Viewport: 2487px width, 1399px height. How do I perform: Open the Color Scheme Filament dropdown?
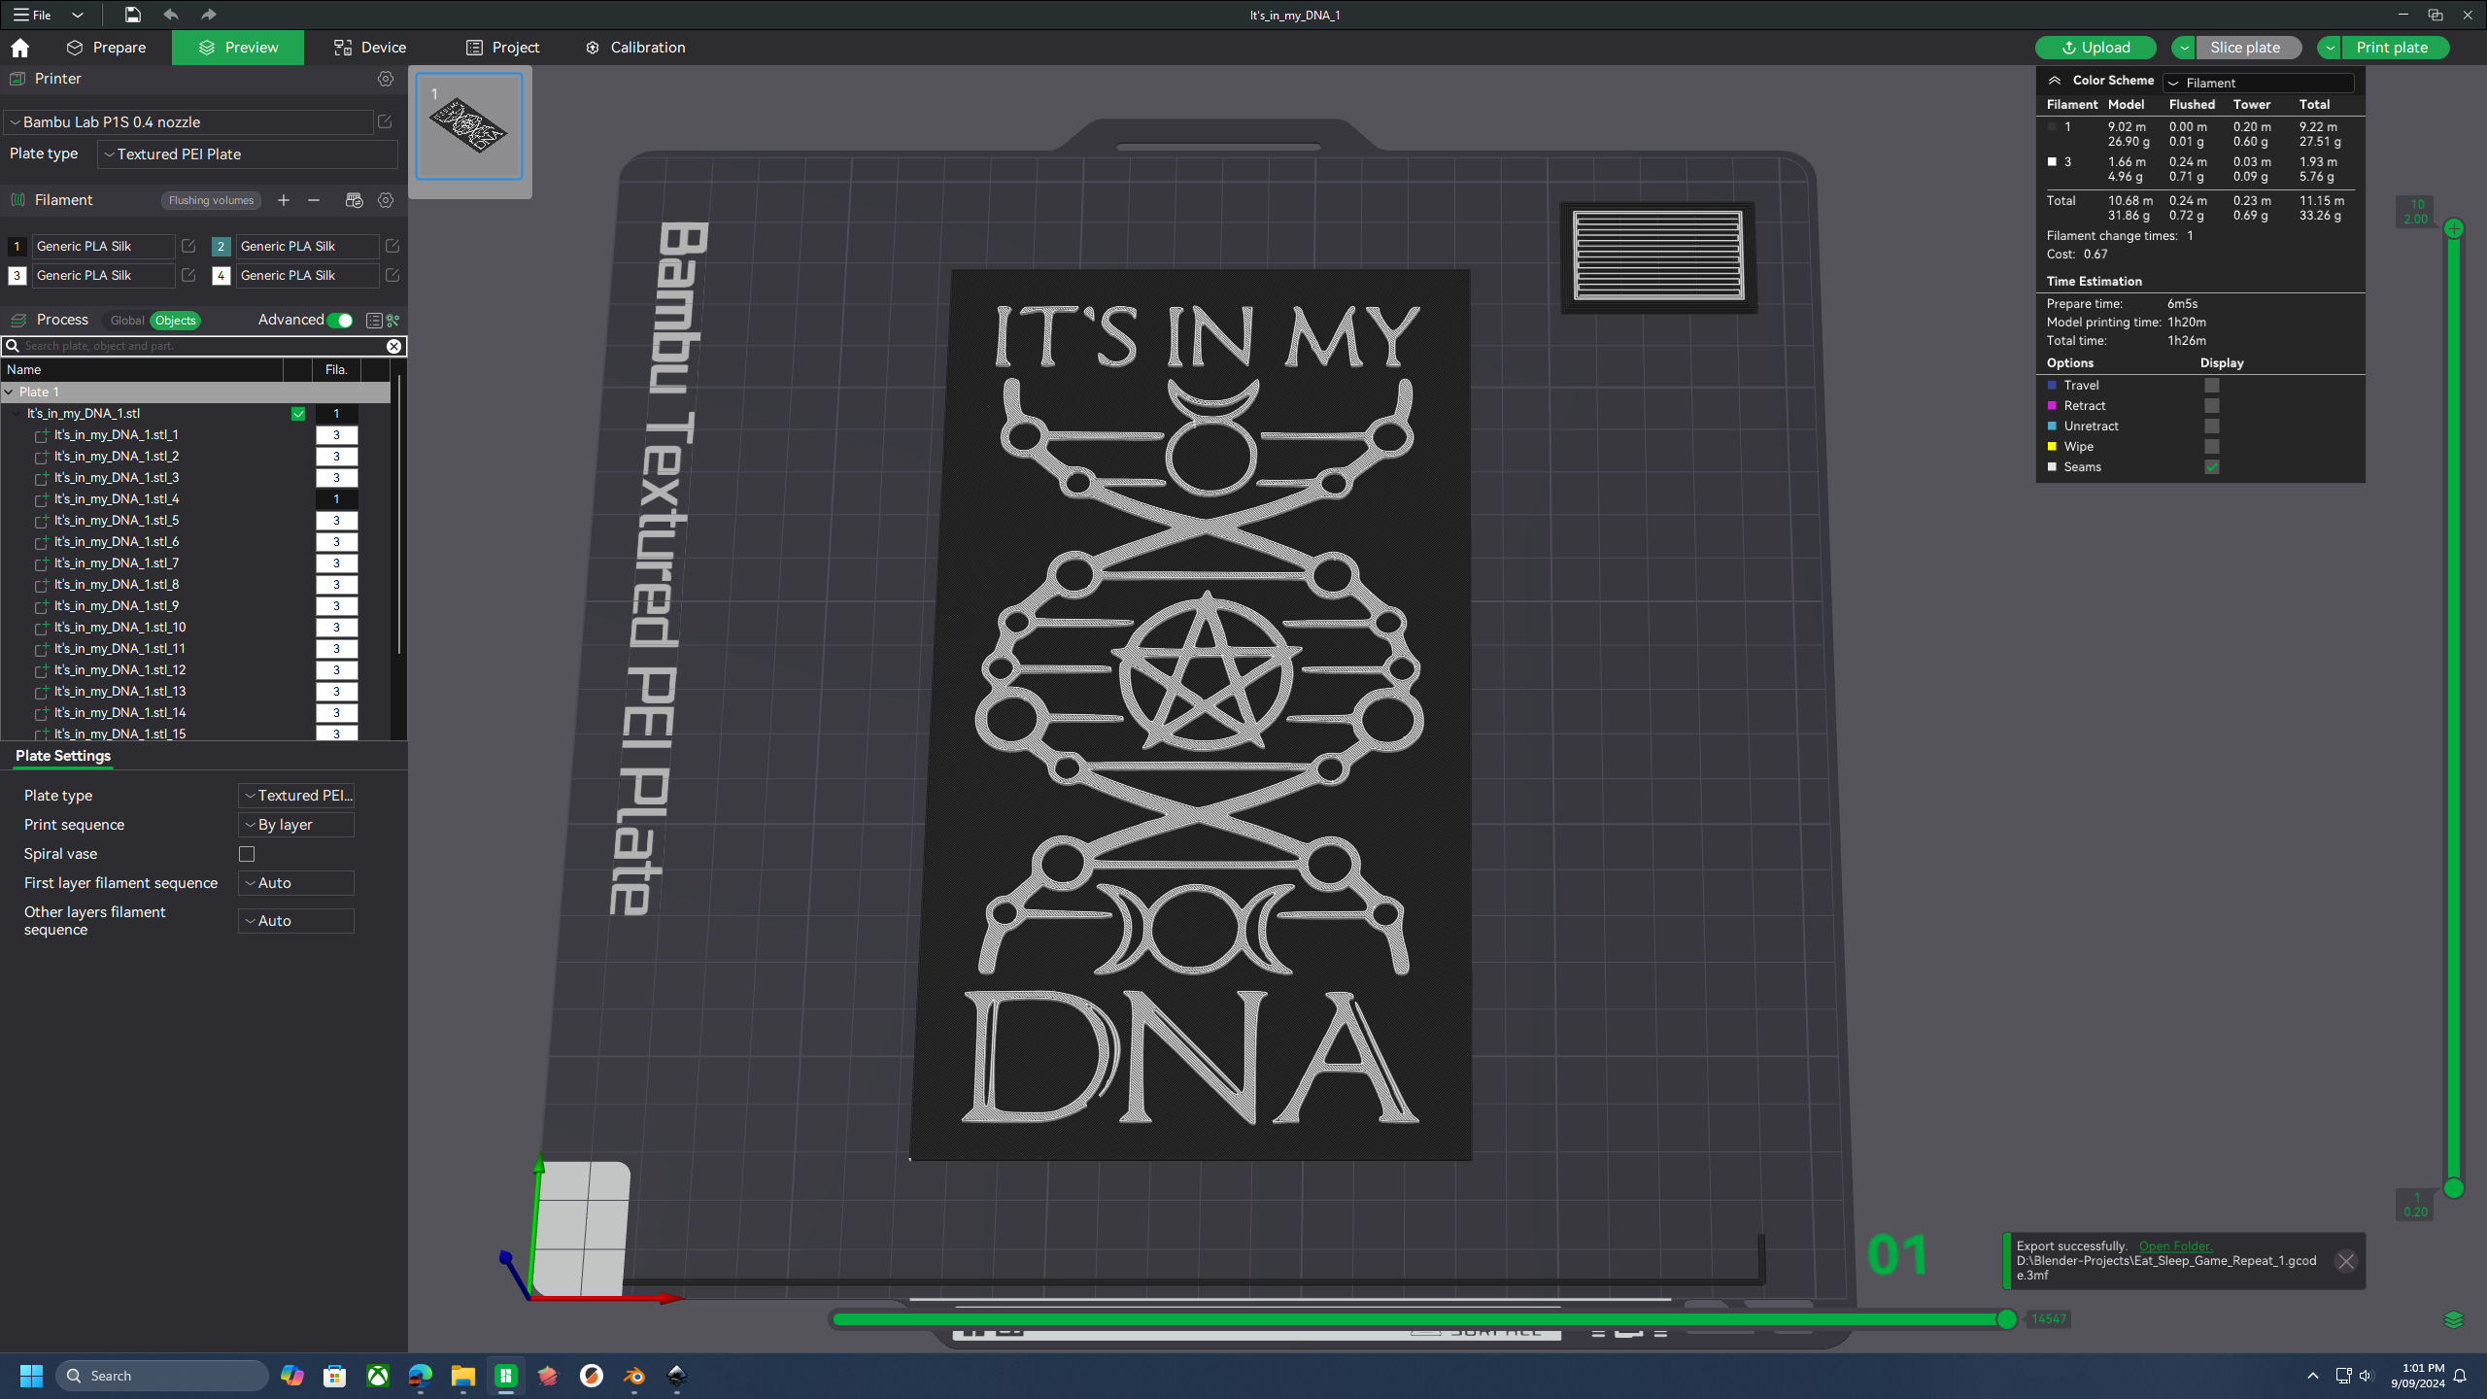tap(2259, 83)
